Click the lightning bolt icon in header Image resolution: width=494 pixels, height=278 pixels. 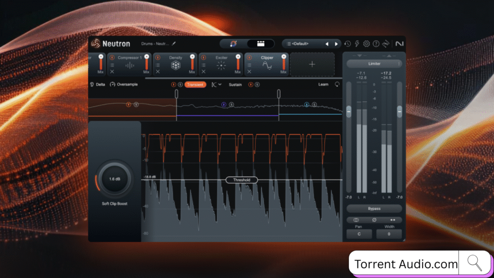(x=357, y=44)
